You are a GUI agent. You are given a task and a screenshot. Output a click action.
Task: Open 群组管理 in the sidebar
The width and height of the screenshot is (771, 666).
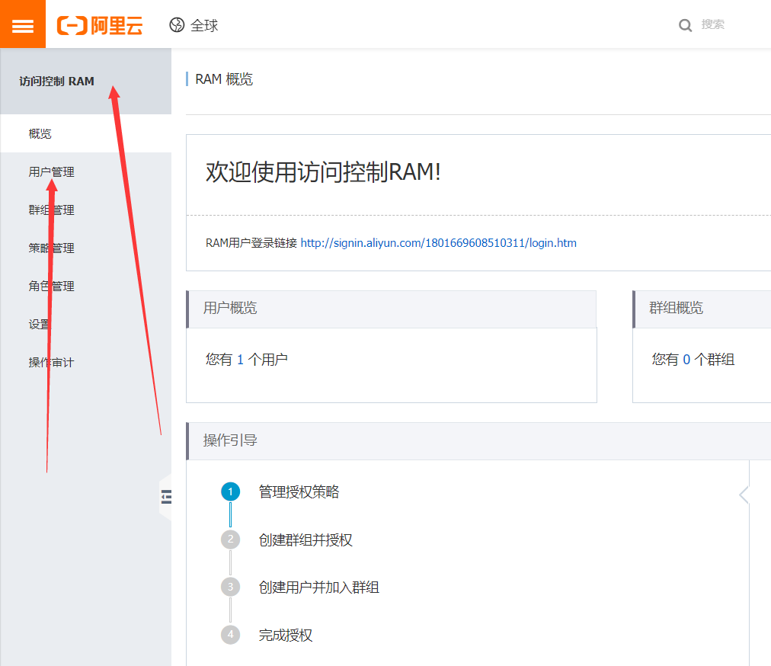[x=50, y=210]
